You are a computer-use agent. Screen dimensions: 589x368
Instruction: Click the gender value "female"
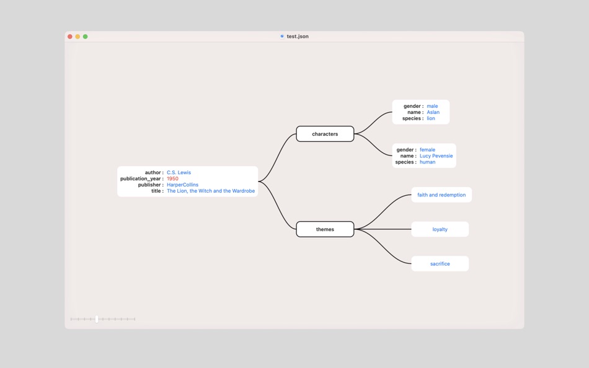[427, 150]
